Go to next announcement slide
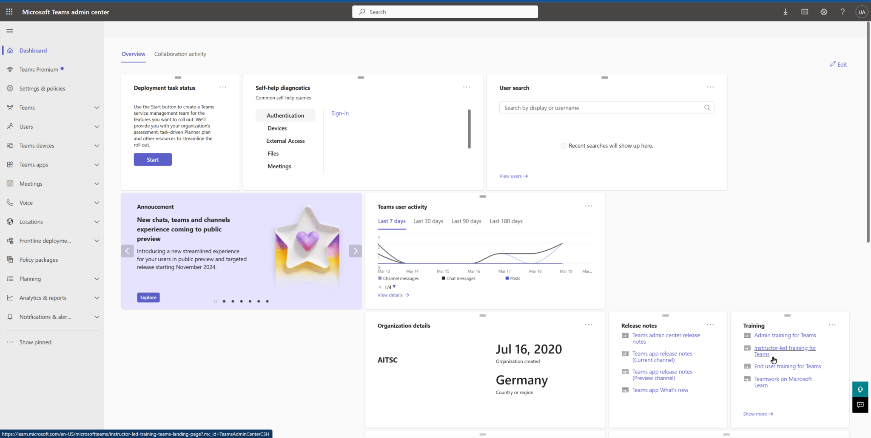 (x=356, y=251)
